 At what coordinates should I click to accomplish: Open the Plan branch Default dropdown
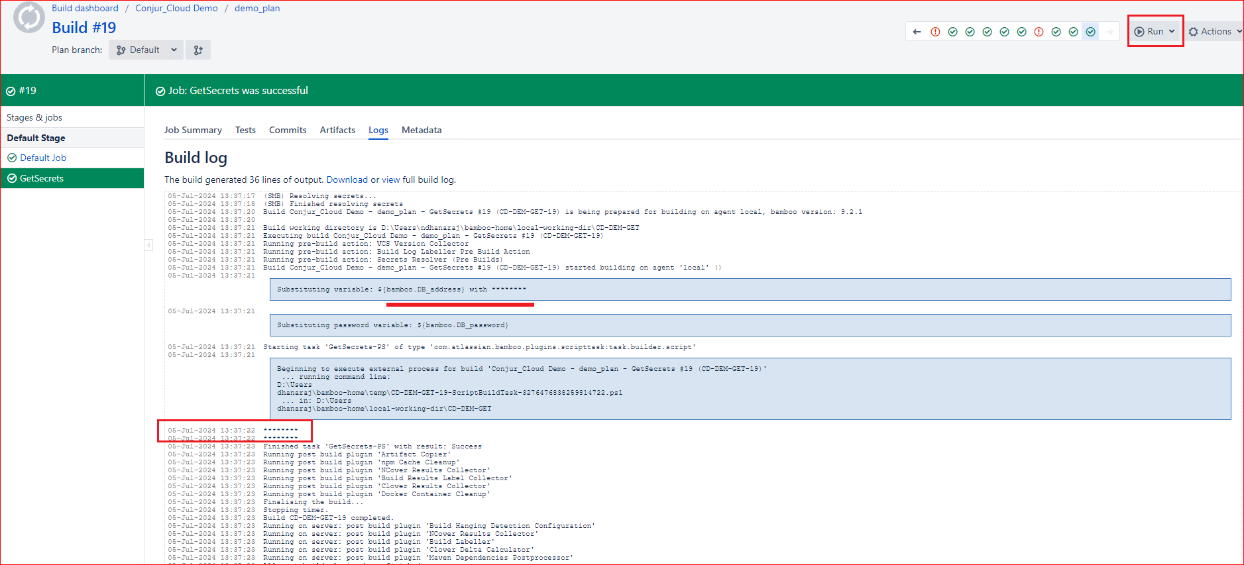[x=146, y=50]
